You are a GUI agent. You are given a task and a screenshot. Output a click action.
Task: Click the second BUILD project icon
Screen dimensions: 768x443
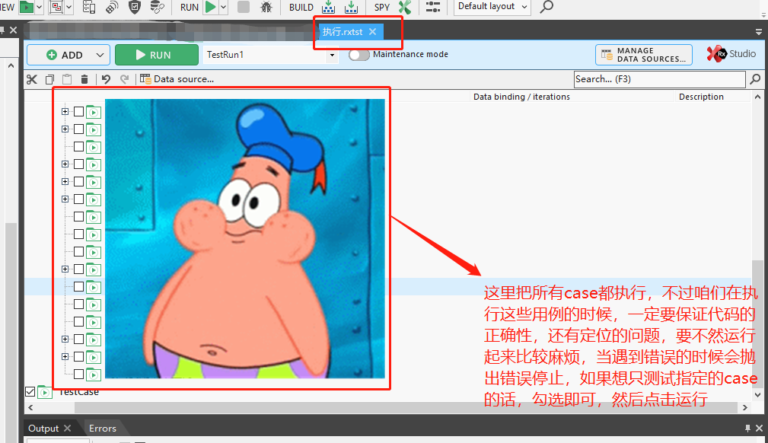click(351, 7)
